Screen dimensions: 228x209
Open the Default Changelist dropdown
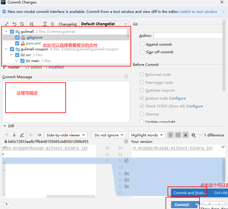(104, 24)
